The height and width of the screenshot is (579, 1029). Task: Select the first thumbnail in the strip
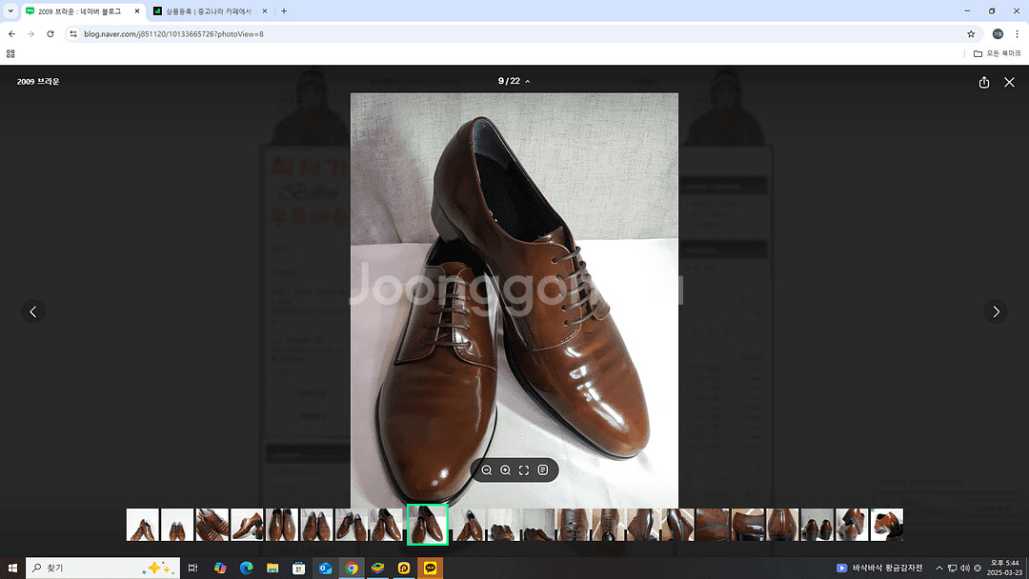click(142, 525)
